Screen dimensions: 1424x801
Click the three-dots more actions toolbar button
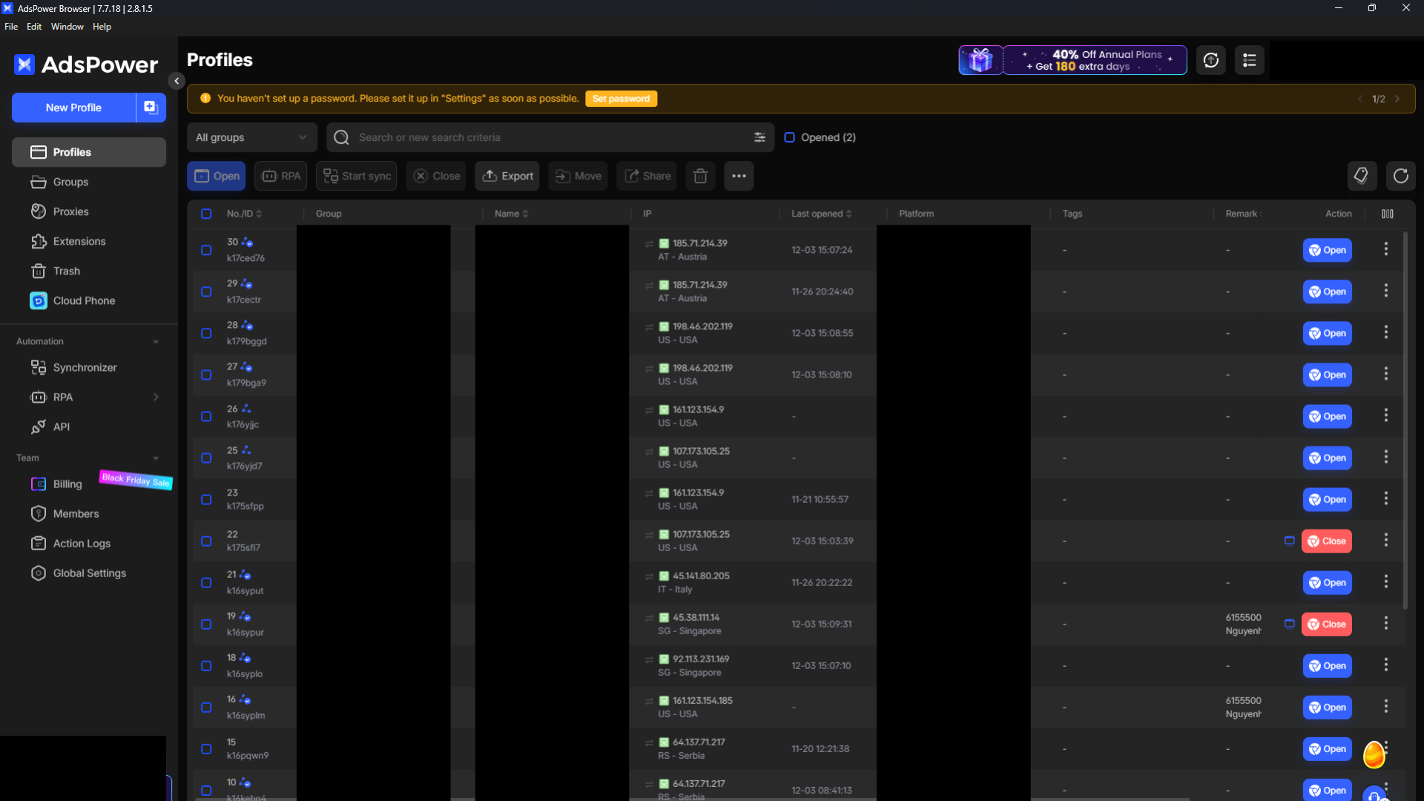(x=739, y=177)
